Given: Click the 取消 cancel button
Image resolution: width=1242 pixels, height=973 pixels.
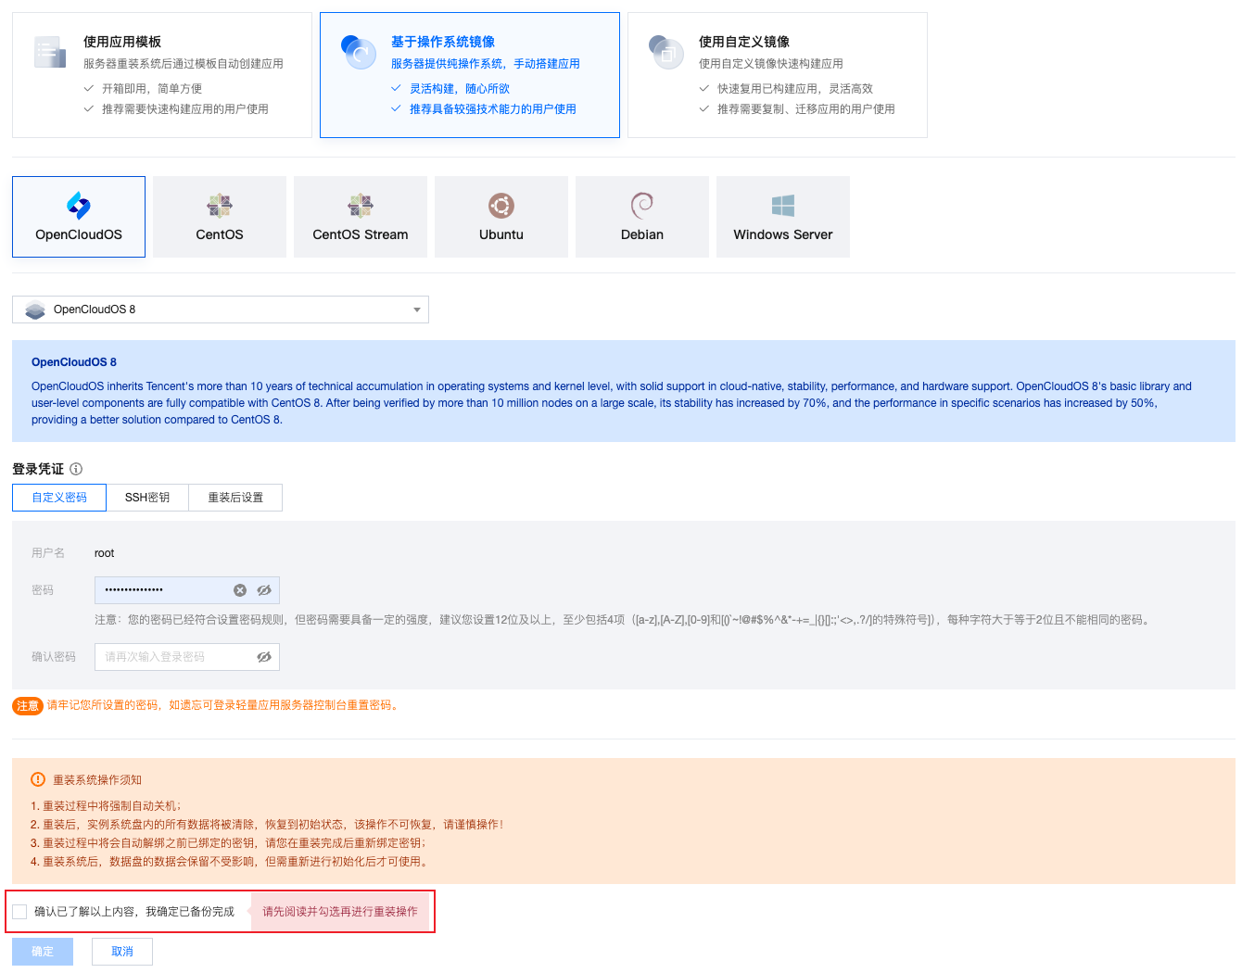Looking at the screenshot, I should [x=122, y=952].
